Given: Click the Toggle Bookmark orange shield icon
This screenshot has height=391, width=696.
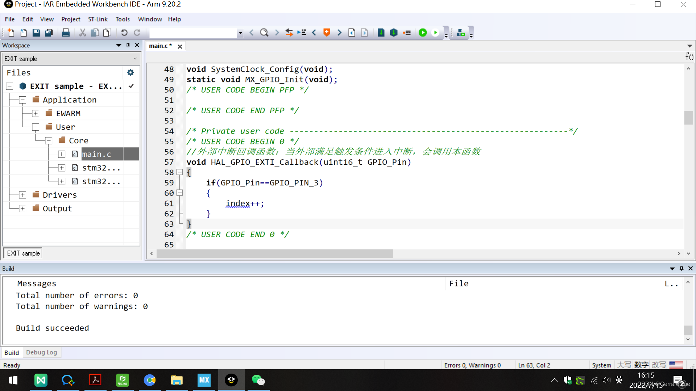Looking at the screenshot, I should (327, 33).
